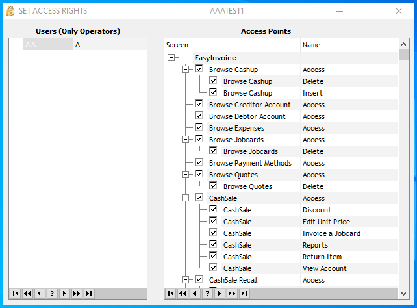Screen dimensions: 417x308
Task: Collapse the CashSale tree node
Action: (x=185, y=198)
